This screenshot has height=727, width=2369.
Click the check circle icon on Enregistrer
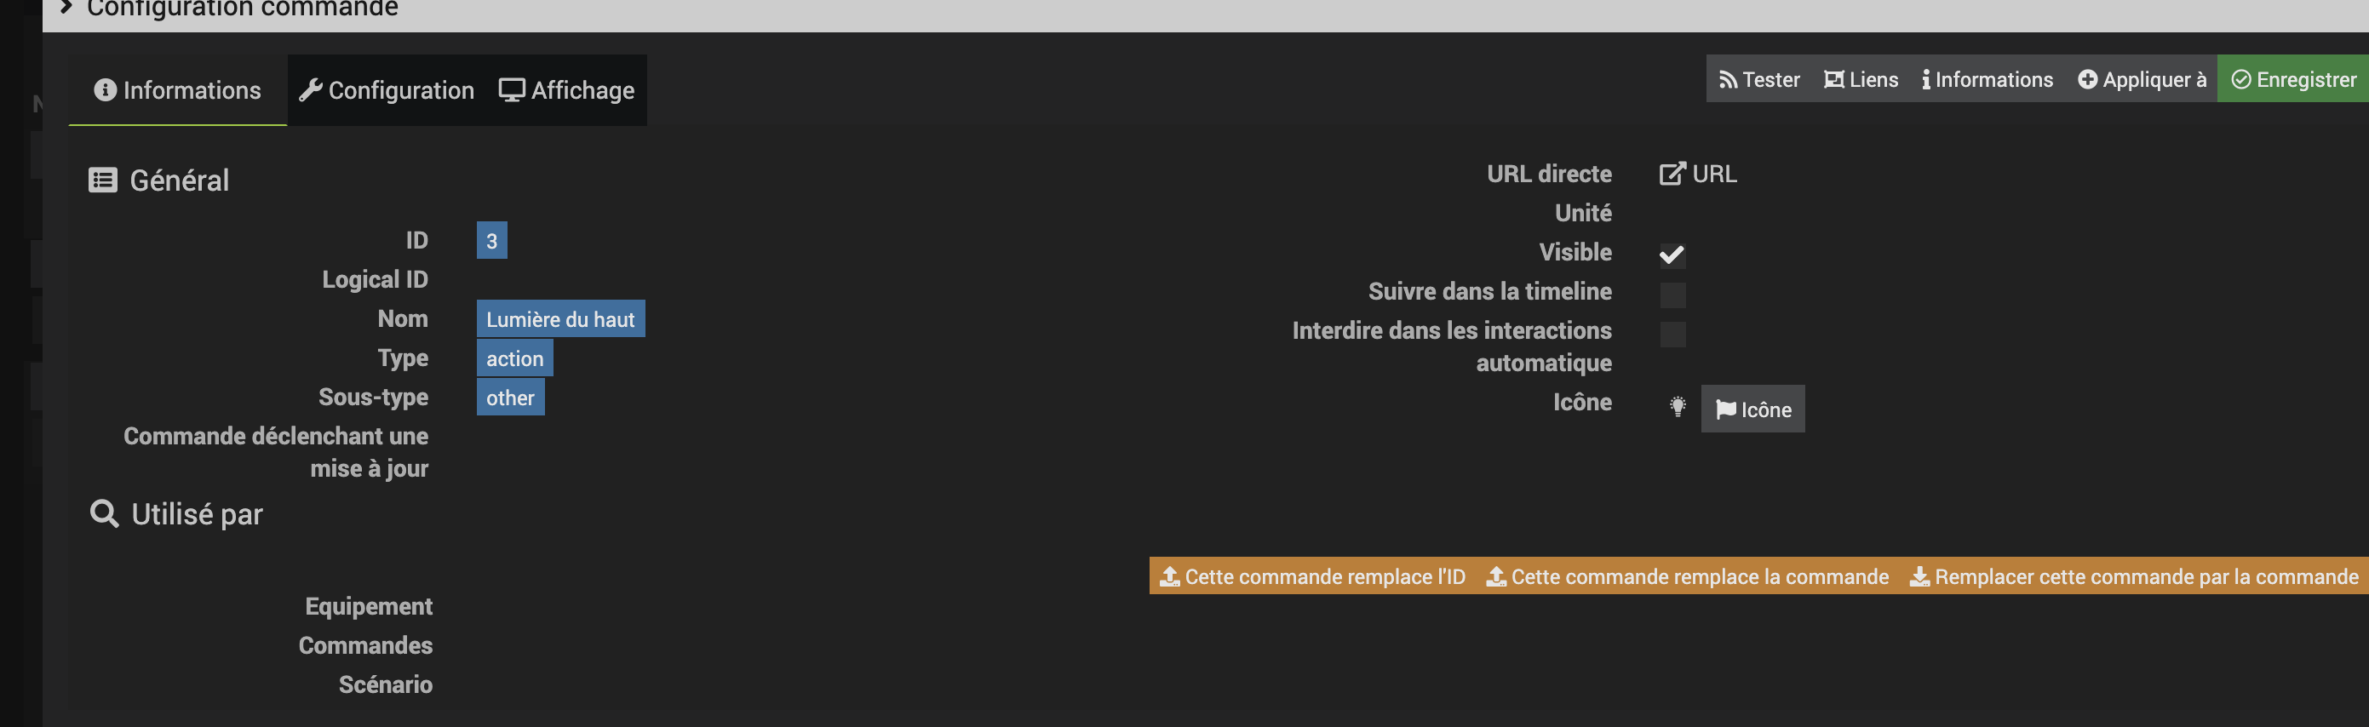[x=2241, y=80]
